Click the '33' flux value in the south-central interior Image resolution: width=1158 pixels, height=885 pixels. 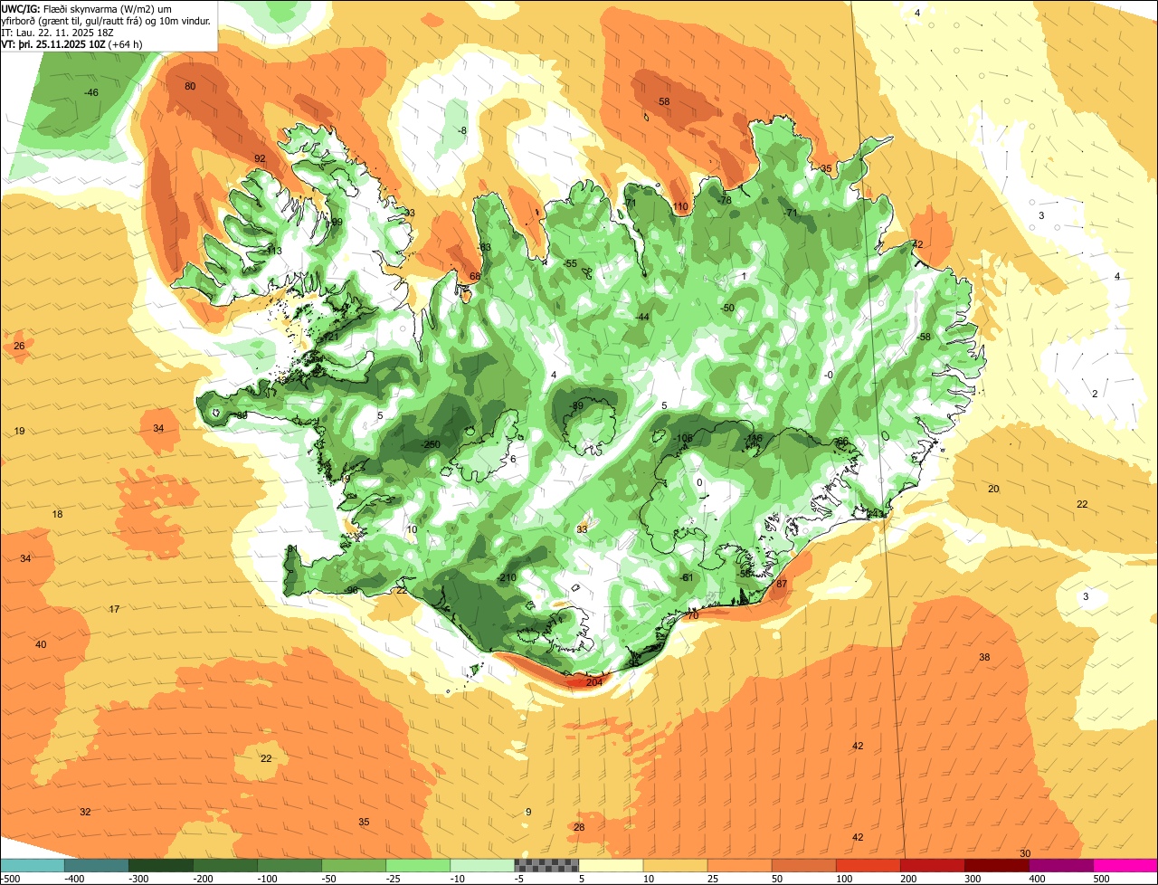point(582,529)
